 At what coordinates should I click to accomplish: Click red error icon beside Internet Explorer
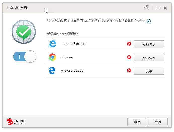(129, 44)
